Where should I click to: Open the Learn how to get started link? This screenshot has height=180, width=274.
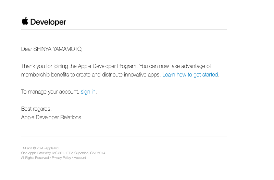[190, 75]
